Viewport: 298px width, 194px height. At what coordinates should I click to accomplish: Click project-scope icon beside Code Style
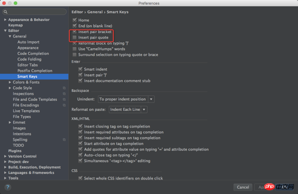64,88
